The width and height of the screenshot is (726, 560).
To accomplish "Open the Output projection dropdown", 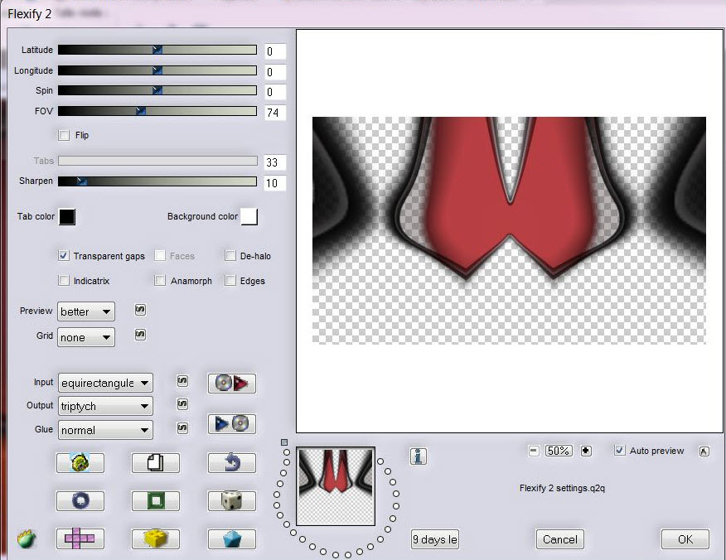I will pos(105,407).
